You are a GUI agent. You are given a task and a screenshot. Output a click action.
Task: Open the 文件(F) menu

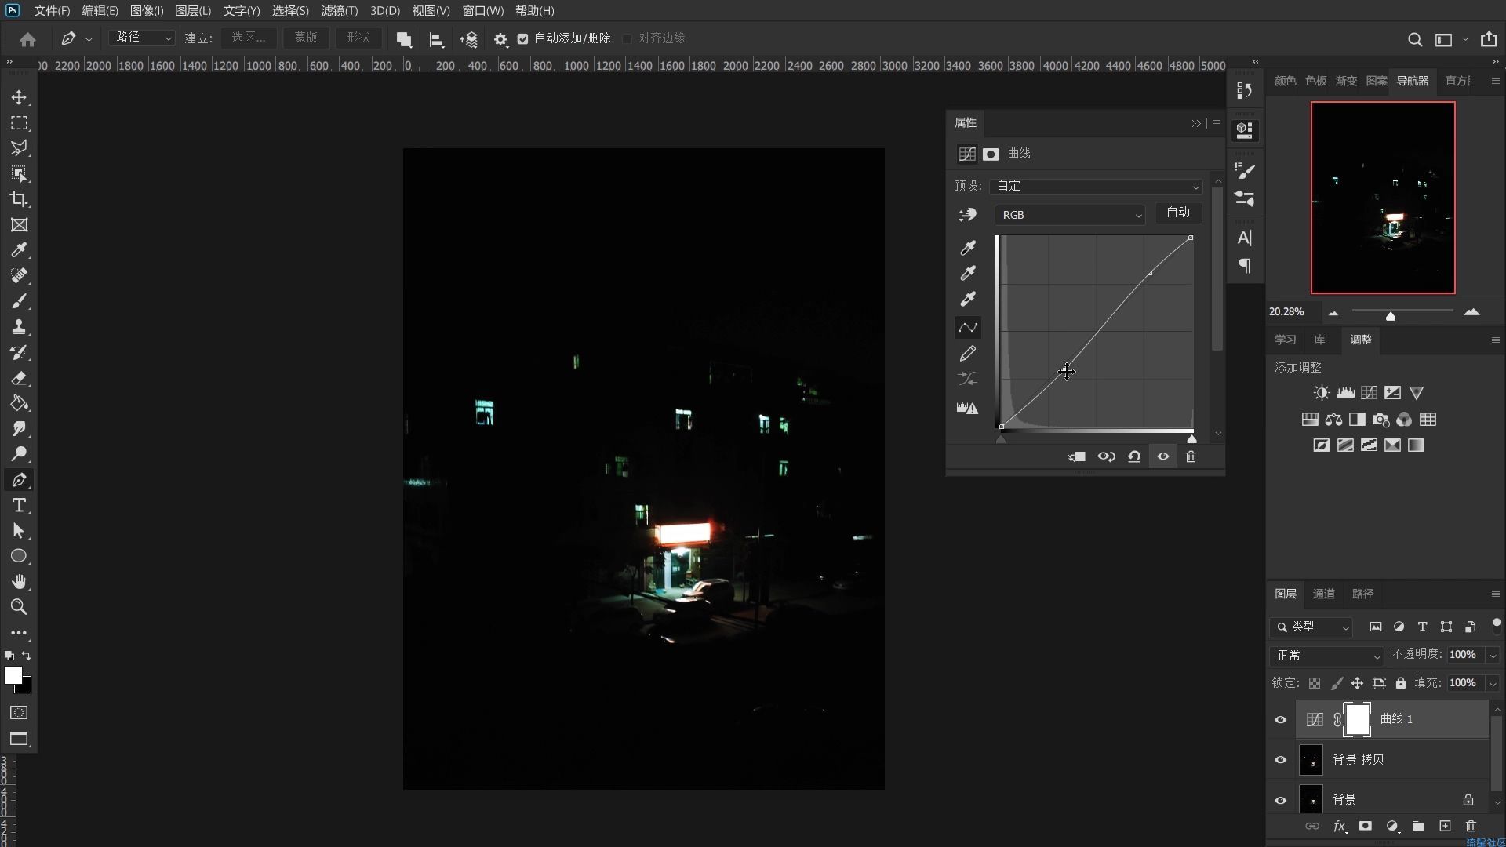click(52, 11)
